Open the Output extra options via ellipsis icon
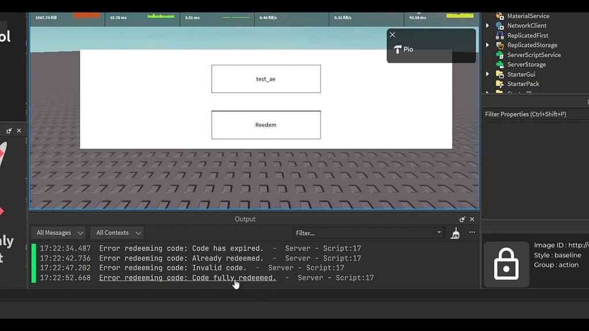The image size is (589, 331). [472, 232]
